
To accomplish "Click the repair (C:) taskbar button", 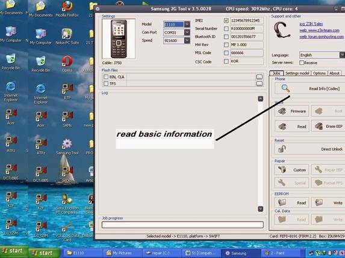I will (x=162, y=253).
